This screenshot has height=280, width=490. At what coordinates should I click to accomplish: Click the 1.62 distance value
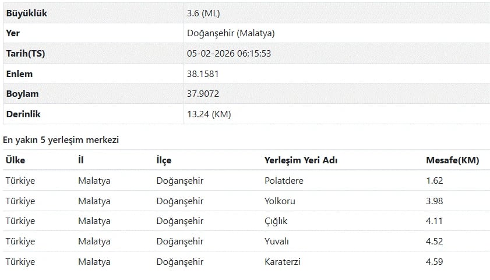(x=435, y=181)
